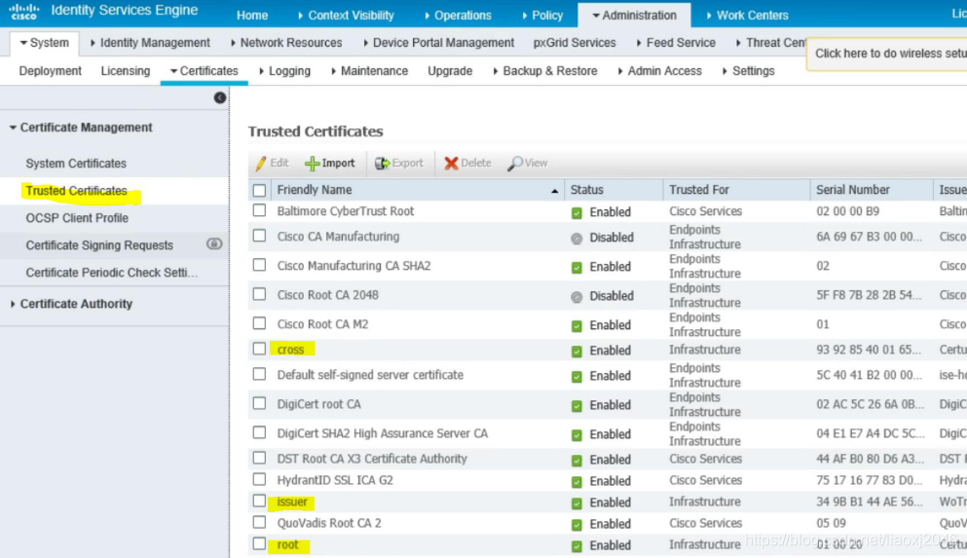Screen dimensions: 967x558
Task: Select the cross certificate checkbox
Action: [260, 349]
